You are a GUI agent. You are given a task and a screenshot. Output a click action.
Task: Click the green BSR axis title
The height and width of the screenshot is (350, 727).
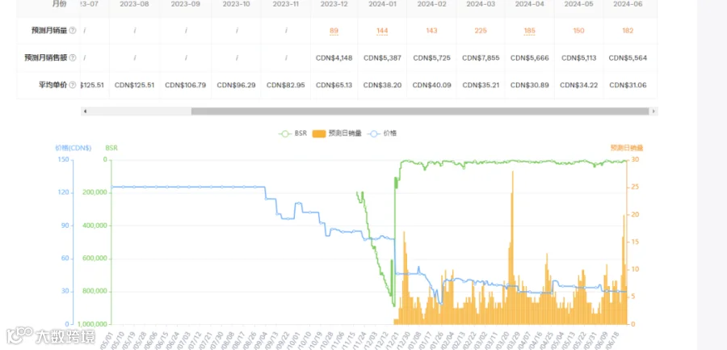111,148
